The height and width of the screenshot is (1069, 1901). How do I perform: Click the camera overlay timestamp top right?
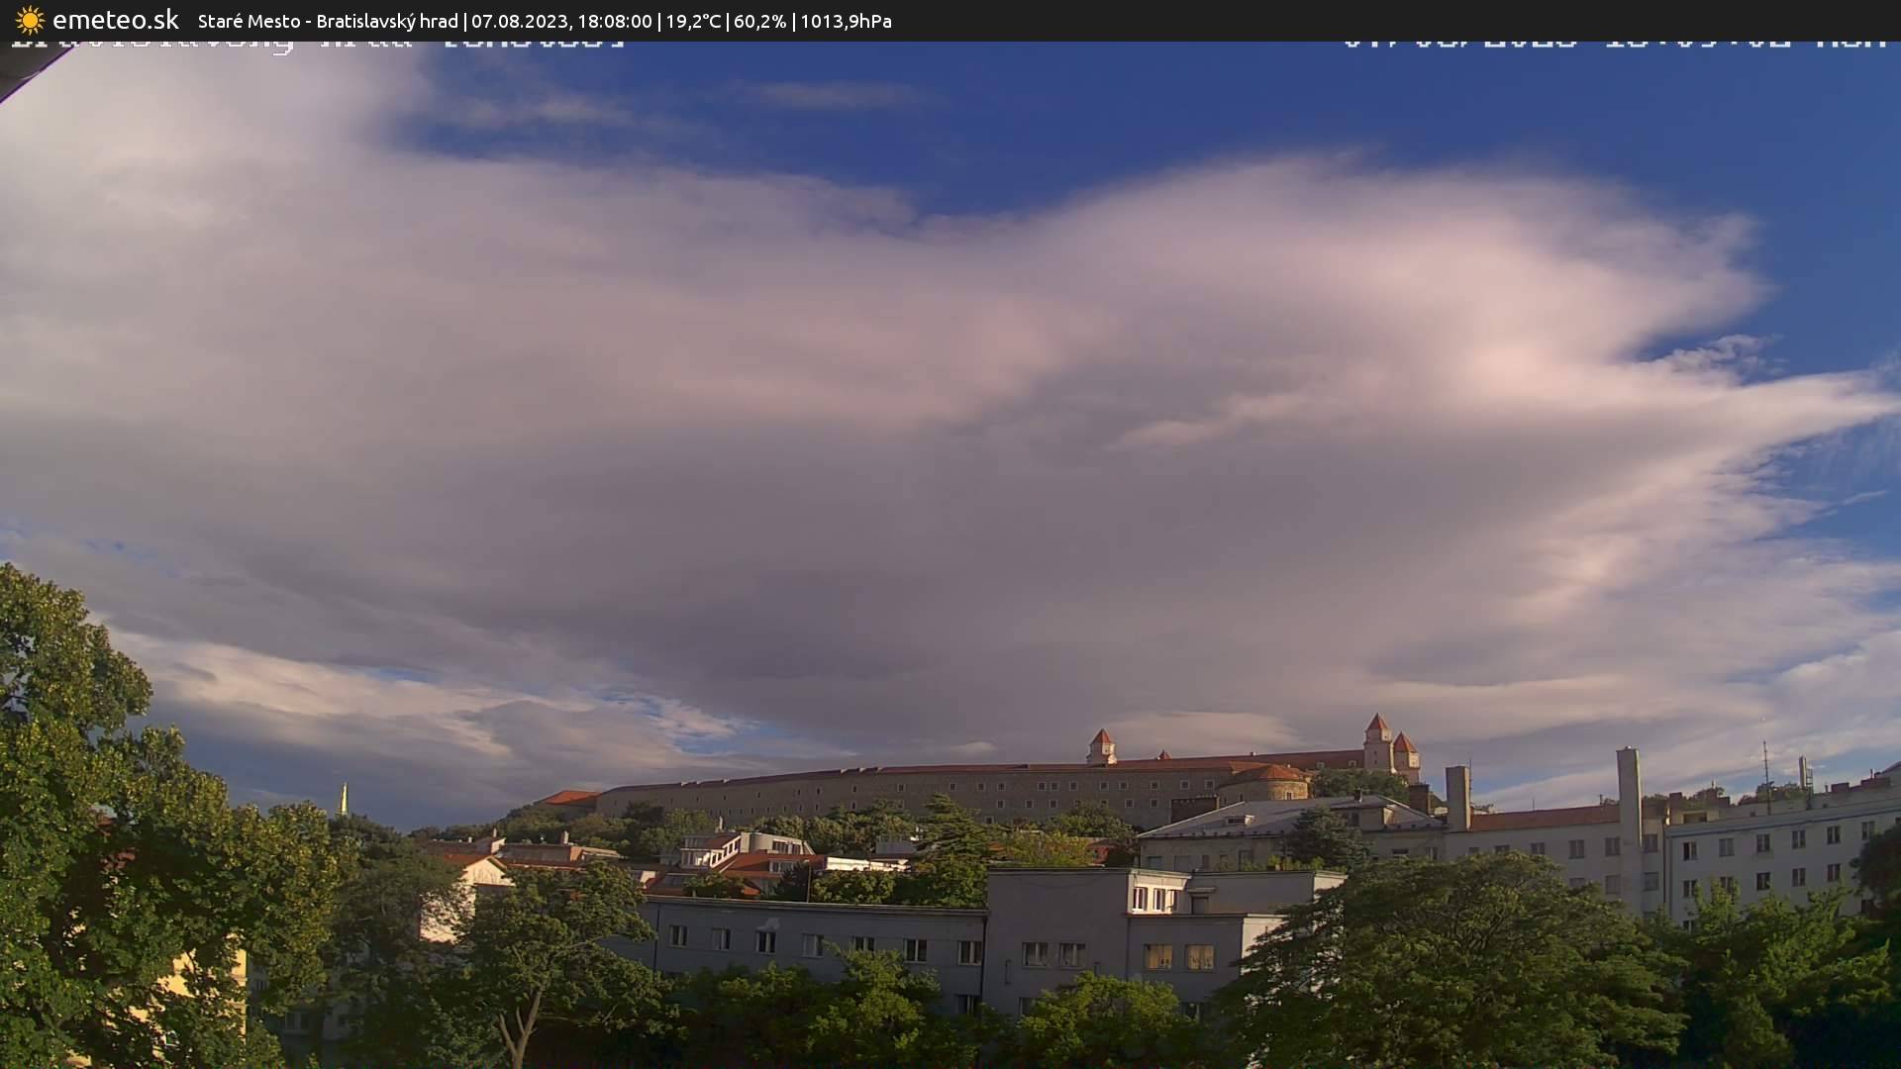pyautogui.click(x=1614, y=44)
